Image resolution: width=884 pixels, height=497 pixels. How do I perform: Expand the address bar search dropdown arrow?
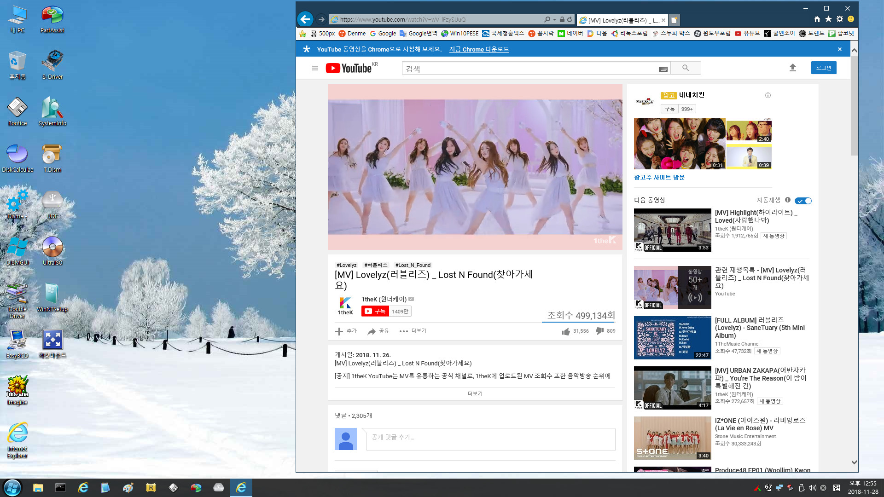click(x=554, y=20)
